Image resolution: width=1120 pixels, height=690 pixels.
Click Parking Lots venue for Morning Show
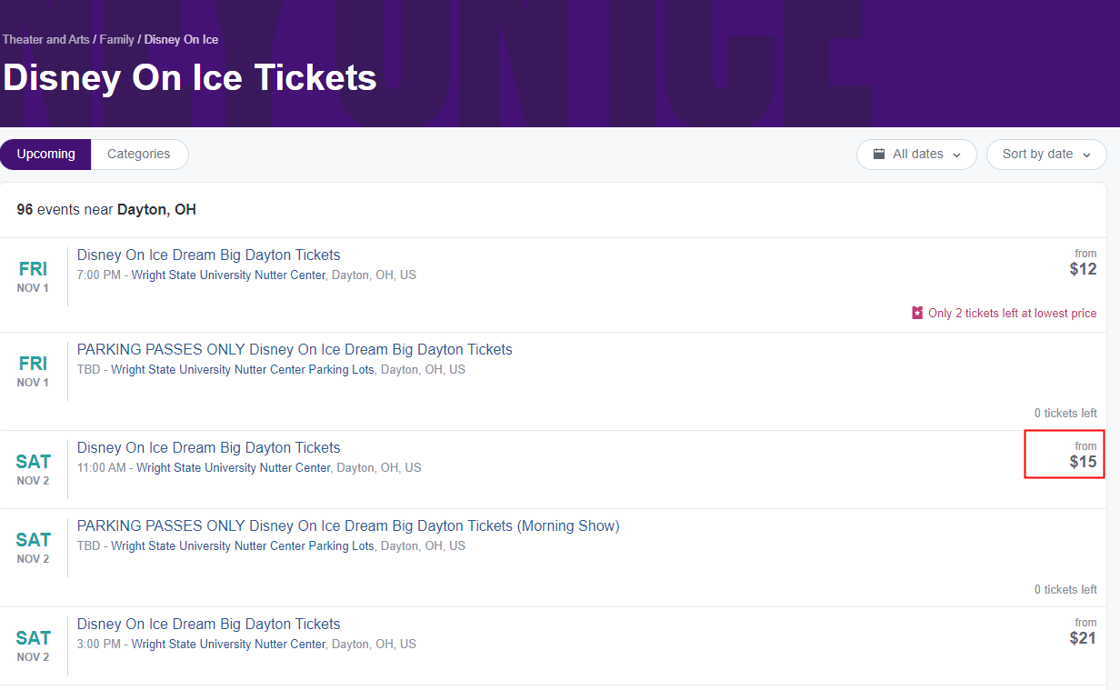pos(243,546)
